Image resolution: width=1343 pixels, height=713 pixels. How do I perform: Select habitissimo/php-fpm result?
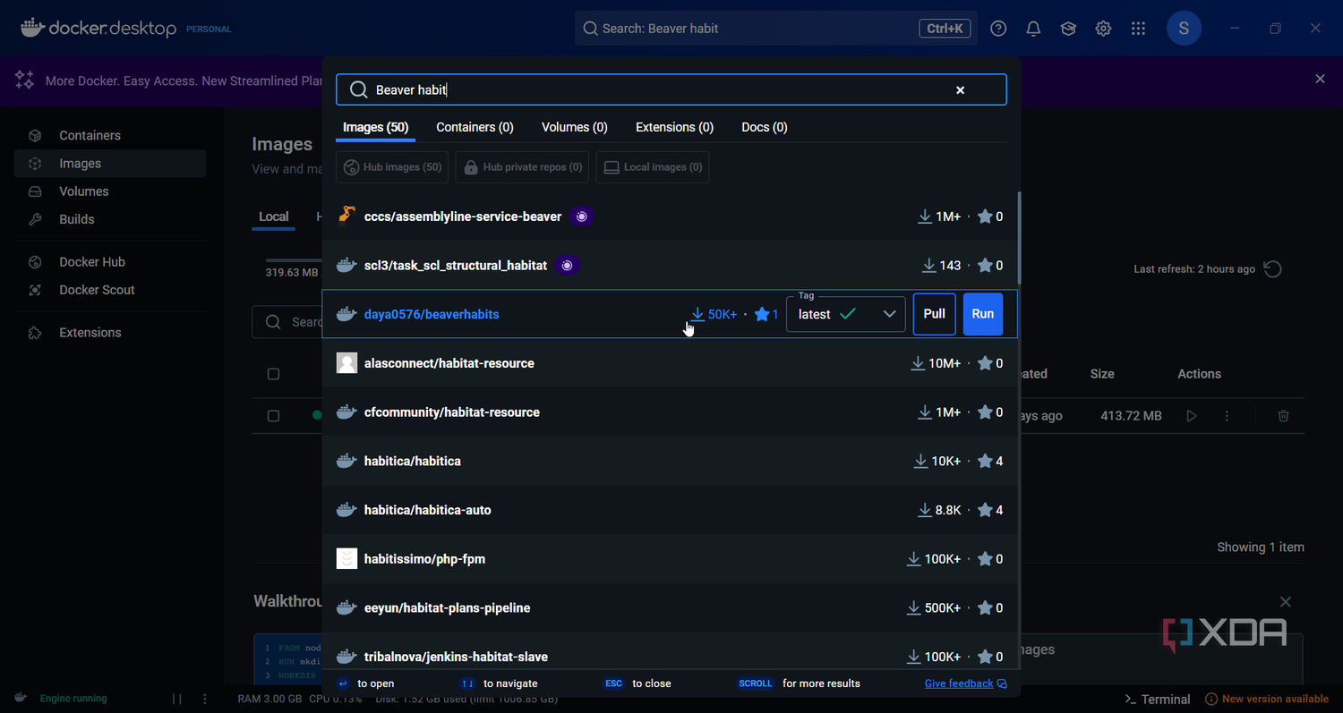[670, 558]
